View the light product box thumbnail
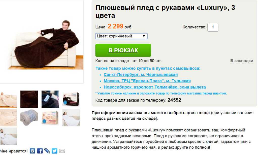Image resolution: width=258 pixels, height=155 pixels. click(x=50, y=118)
